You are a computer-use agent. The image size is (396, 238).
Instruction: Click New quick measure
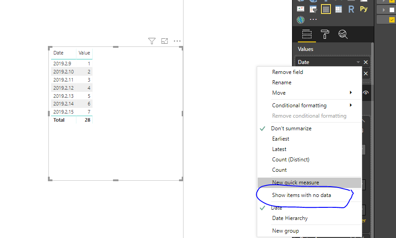309,183
